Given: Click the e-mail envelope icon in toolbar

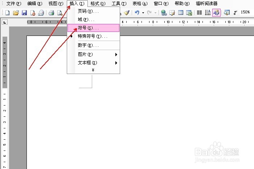Looking at the screenshot, I should tap(41, 13).
